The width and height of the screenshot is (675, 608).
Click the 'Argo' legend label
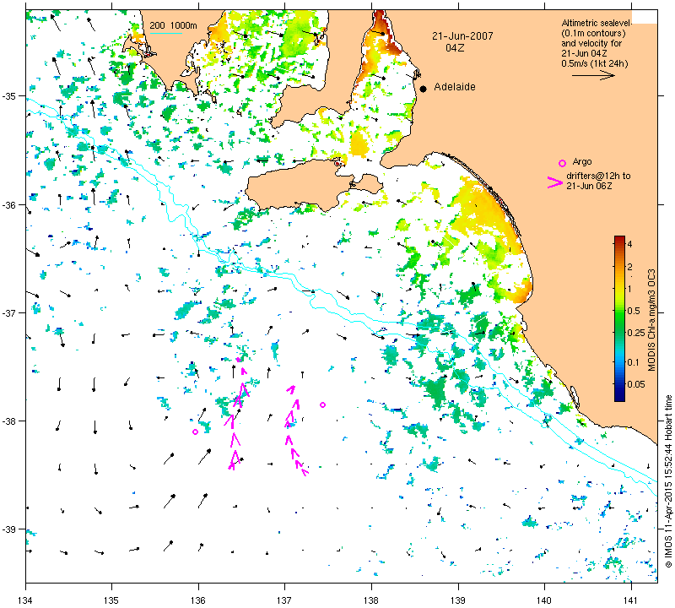click(x=582, y=161)
